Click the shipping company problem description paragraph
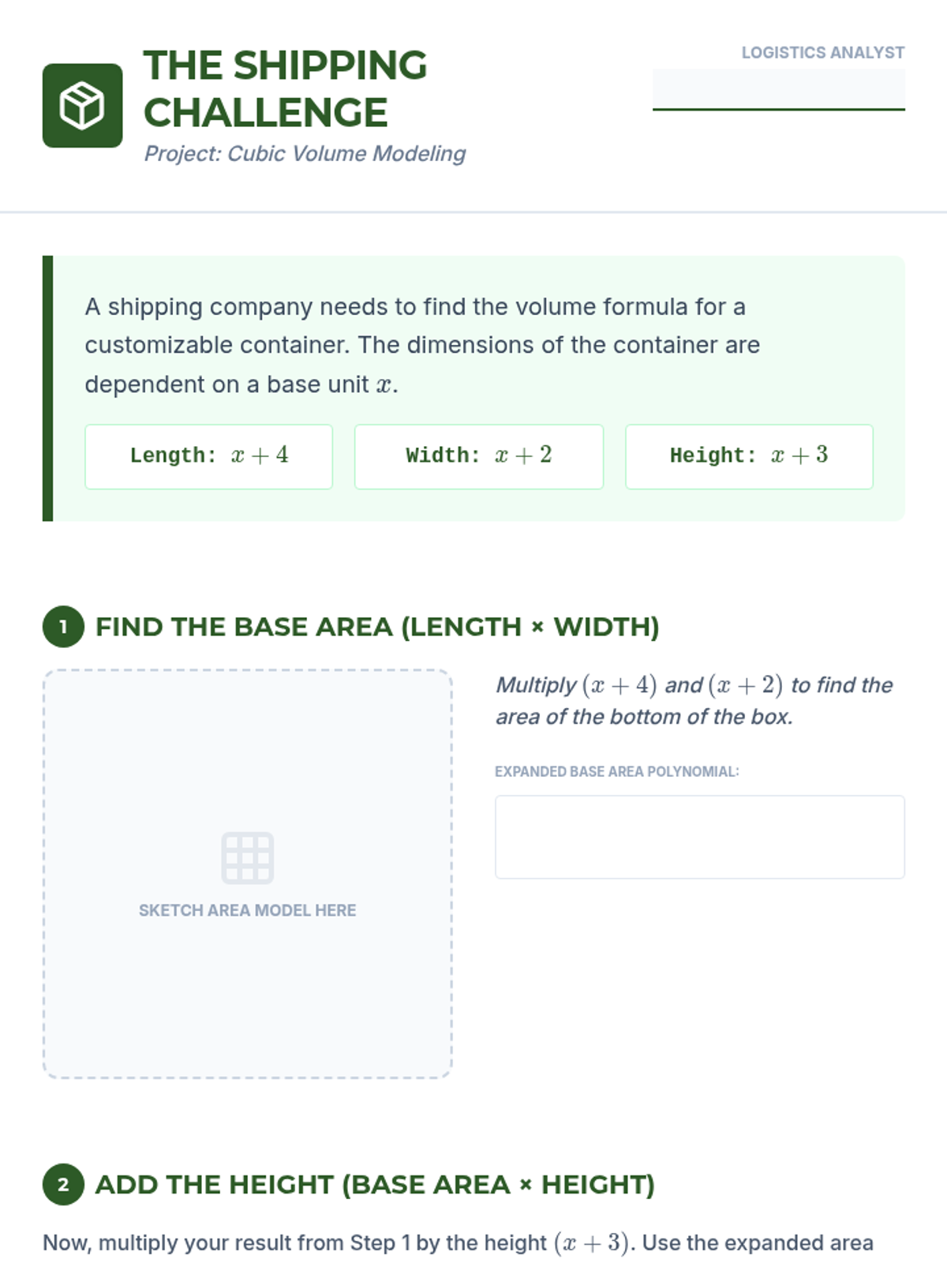The width and height of the screenshot is (947, 1263). [422, 345]
